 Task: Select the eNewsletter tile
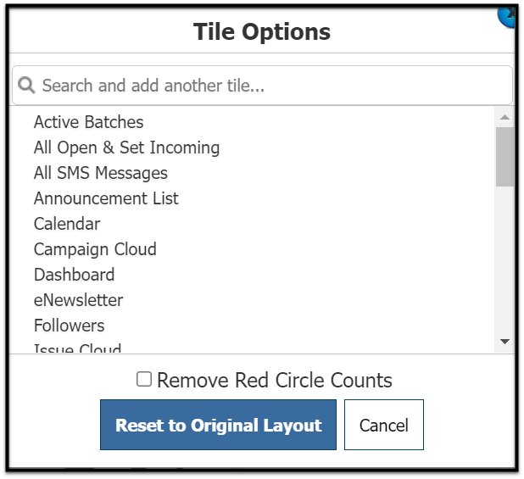point(78,300)
